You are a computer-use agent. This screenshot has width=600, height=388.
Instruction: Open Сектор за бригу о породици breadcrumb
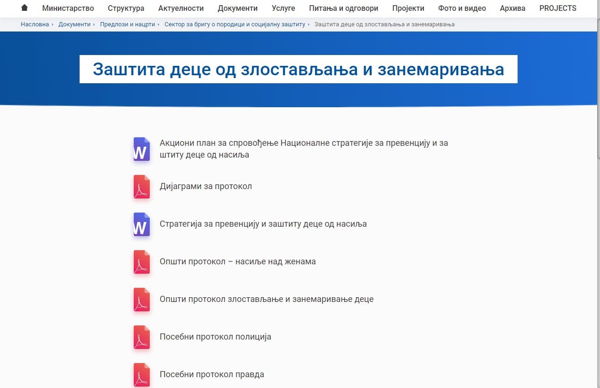pyautogui.click(x=235, y=24)
